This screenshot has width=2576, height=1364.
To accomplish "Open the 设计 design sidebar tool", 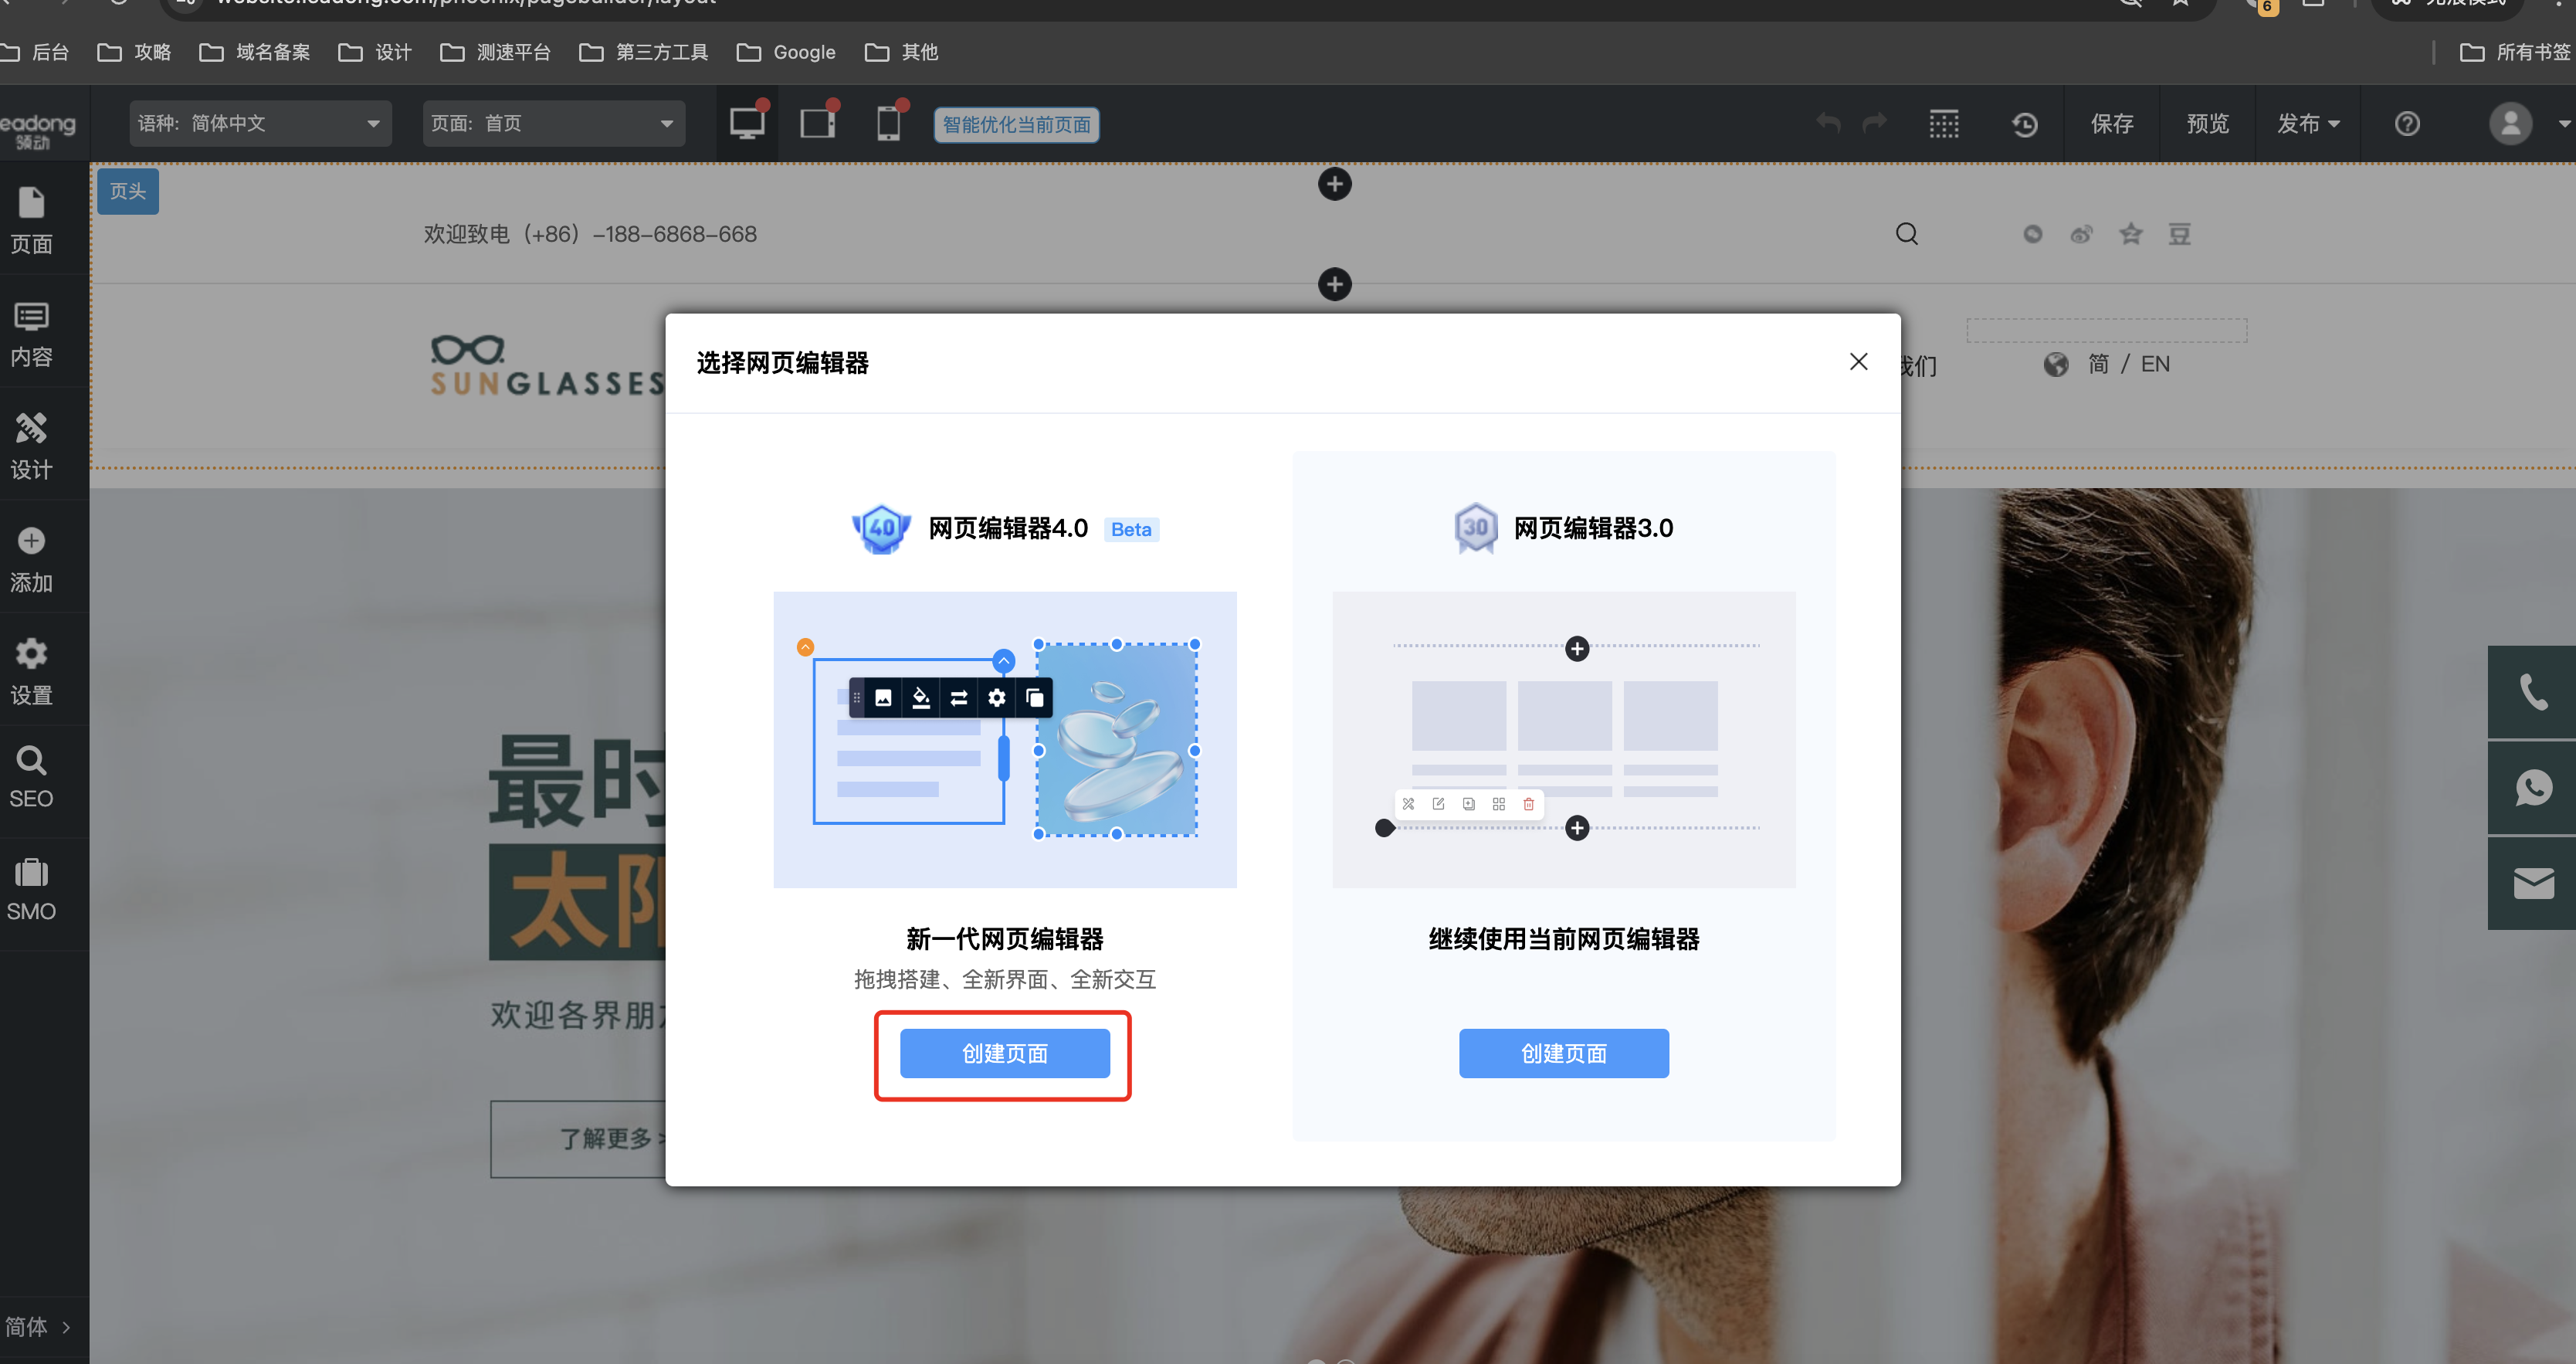I will point(31,447).
